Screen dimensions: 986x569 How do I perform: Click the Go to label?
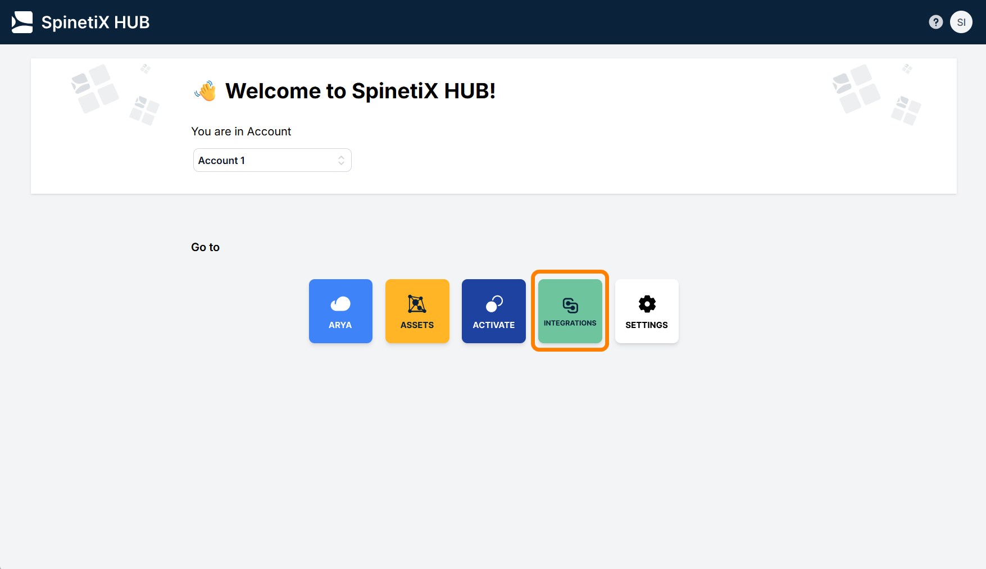pos(205,247)
